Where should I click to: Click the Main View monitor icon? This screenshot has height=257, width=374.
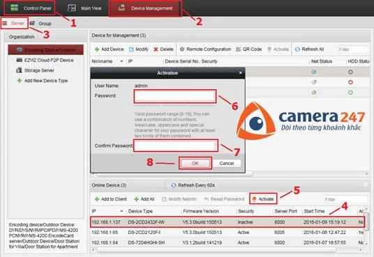pyautogui.click(x=72, y=8)
